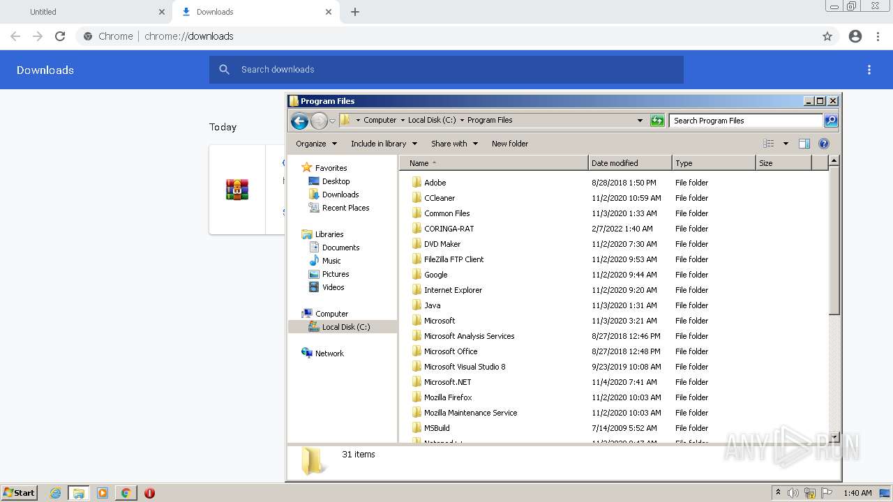
Task: Select Music library
Action: click(x=331, y=261)
